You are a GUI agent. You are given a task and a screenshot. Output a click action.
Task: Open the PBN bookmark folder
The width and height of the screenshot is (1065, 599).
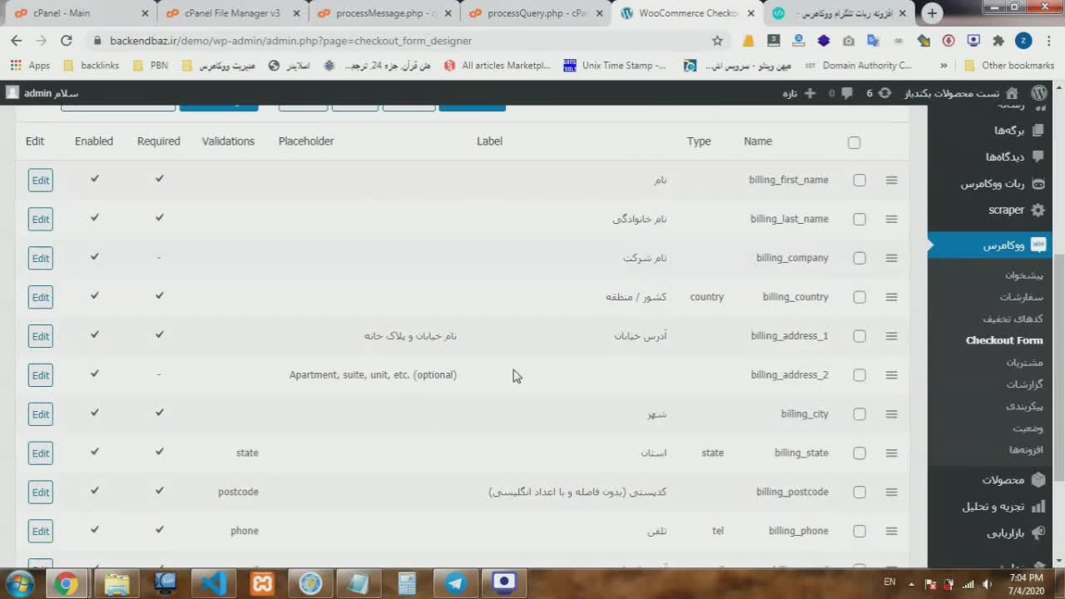(151, 66)
